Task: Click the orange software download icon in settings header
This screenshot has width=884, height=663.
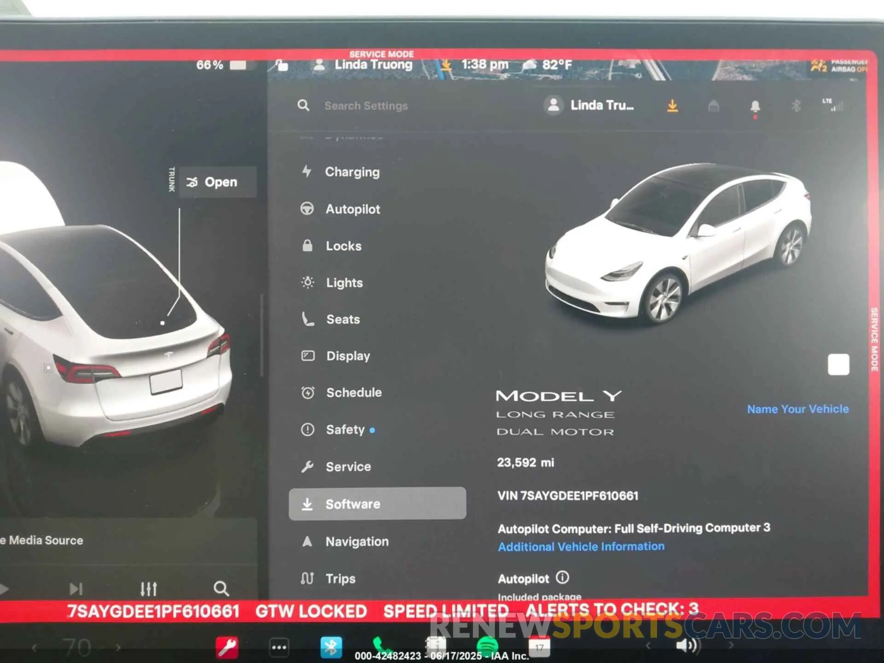Action: click(672, 106)
